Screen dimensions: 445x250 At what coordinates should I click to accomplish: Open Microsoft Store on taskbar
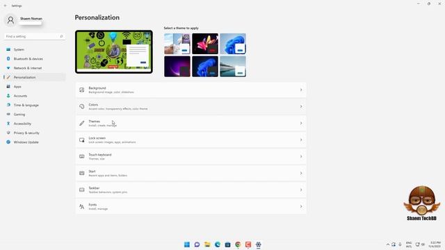227,244
